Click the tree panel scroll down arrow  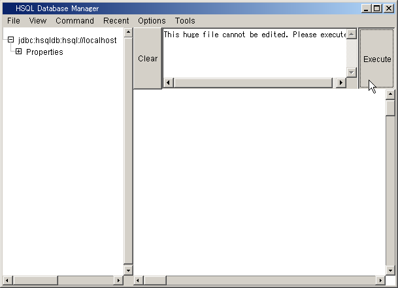(x=128, y=270)
